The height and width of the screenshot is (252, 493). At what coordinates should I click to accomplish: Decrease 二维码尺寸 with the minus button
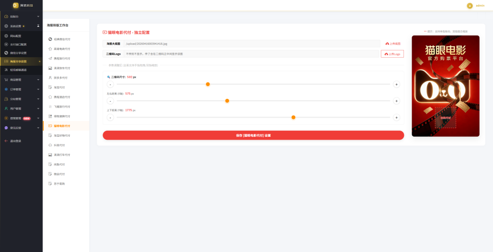click(x=110, y=84)
